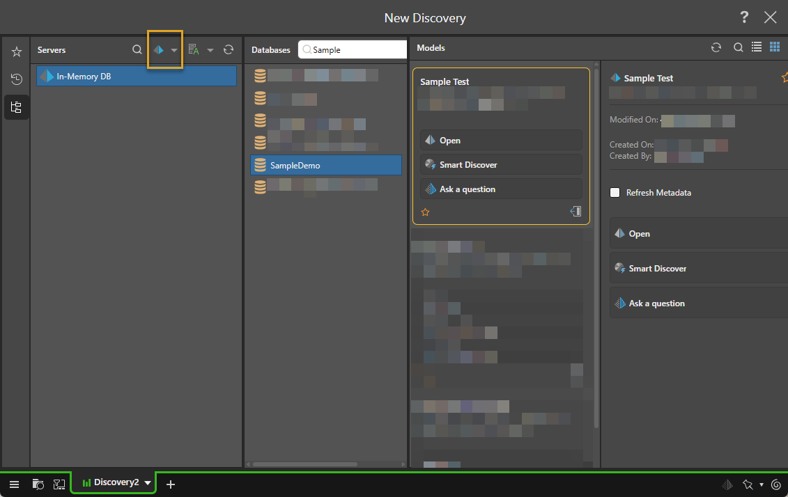Click the search icon in Servers panel

tap(137, 50)
